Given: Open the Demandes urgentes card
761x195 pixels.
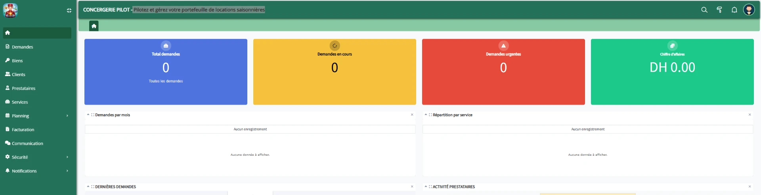Looking at the screenshot, I should pos(503,72).
